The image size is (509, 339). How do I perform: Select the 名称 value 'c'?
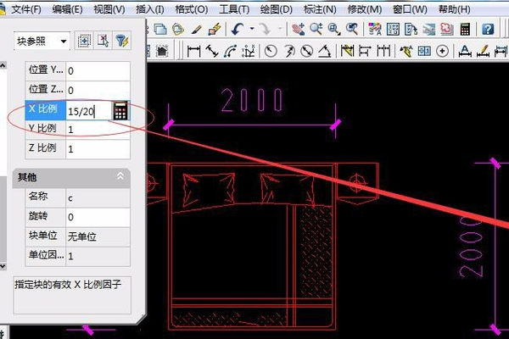[98, 197]
